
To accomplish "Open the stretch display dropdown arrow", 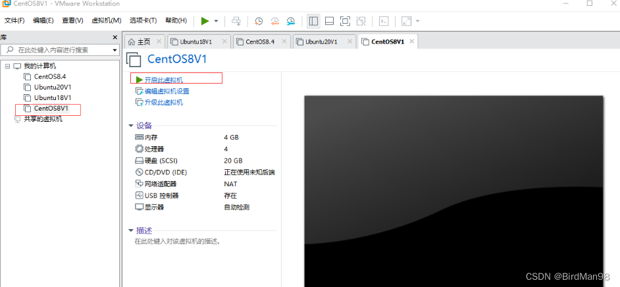I will 417,21.
